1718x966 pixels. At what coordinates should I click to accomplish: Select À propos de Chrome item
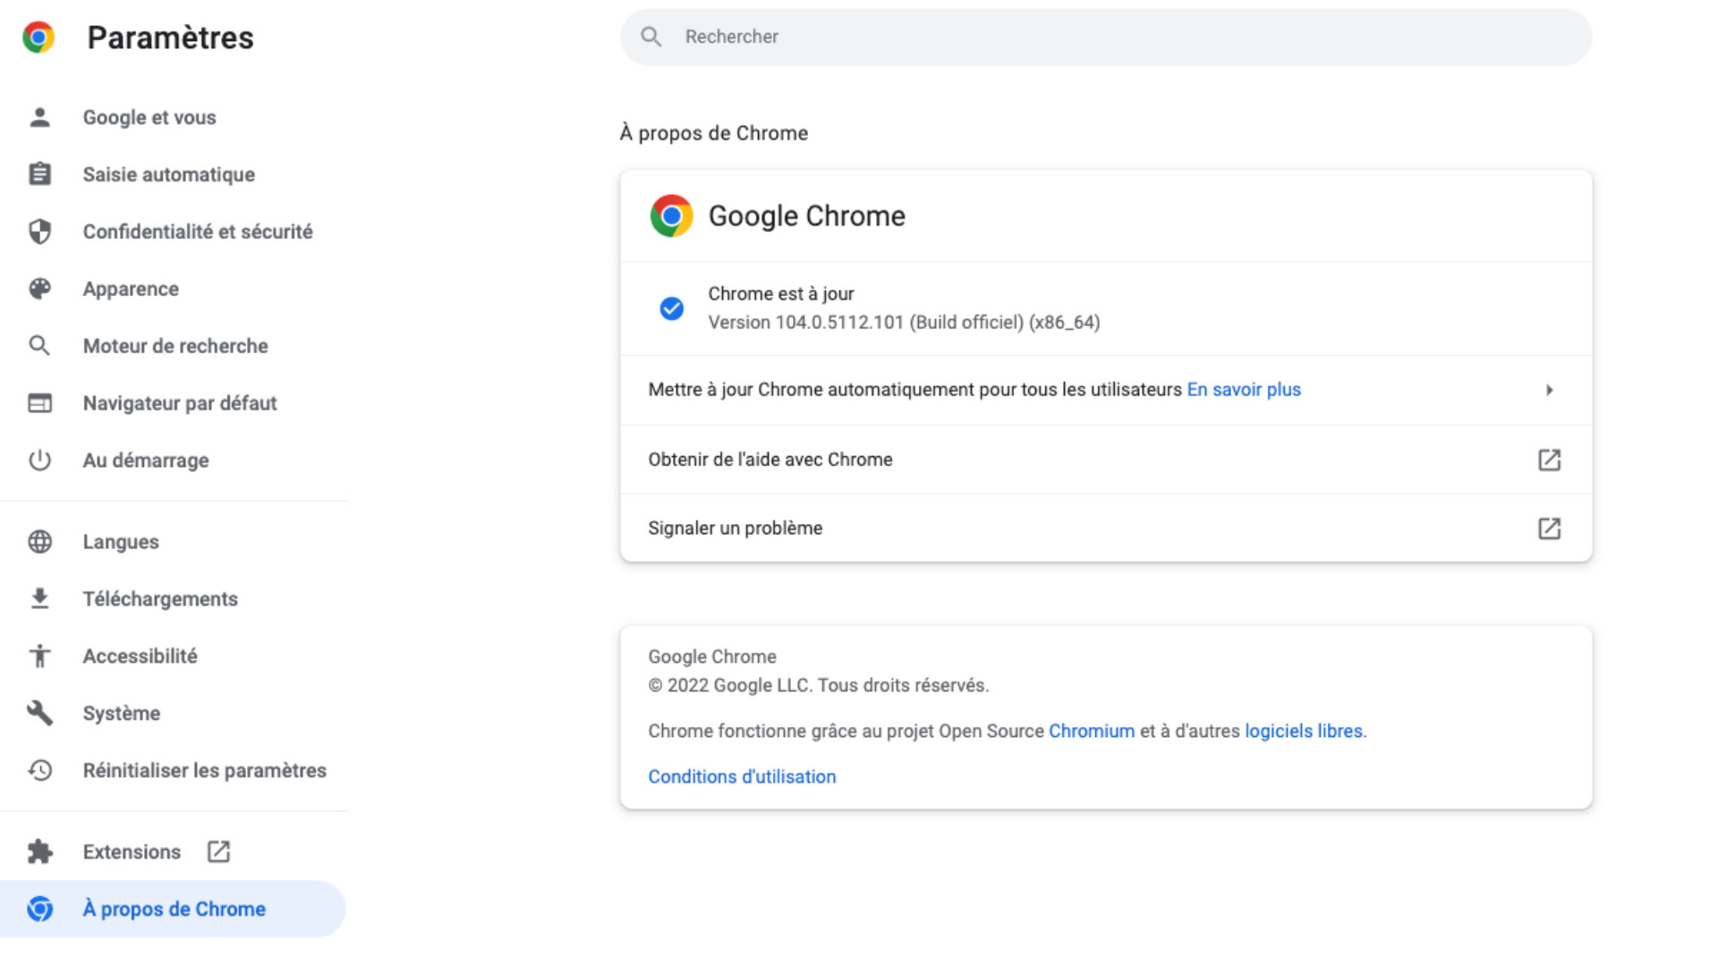[x=174, y=909]
